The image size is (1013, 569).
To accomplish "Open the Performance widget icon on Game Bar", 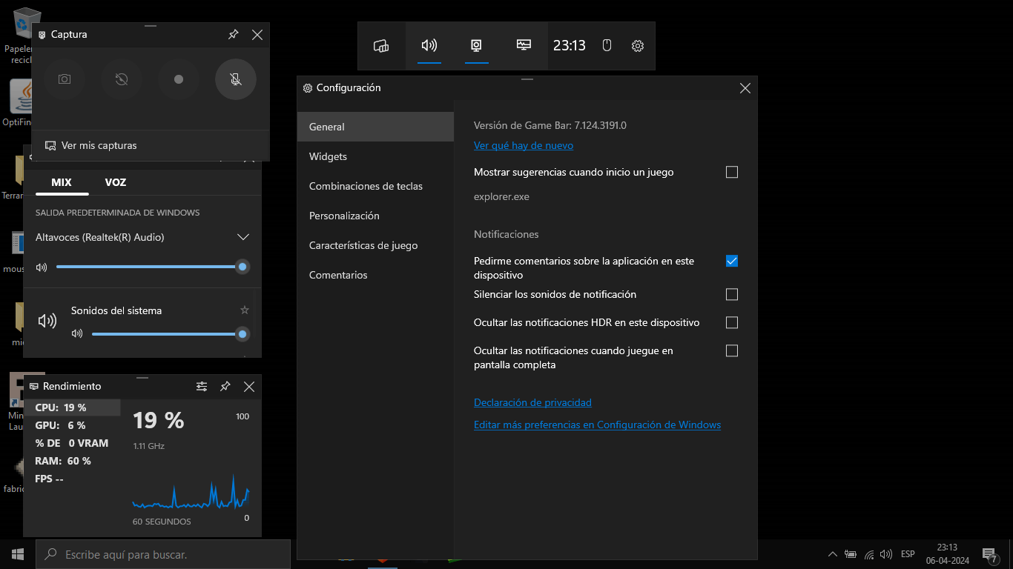I will (524, 45).
